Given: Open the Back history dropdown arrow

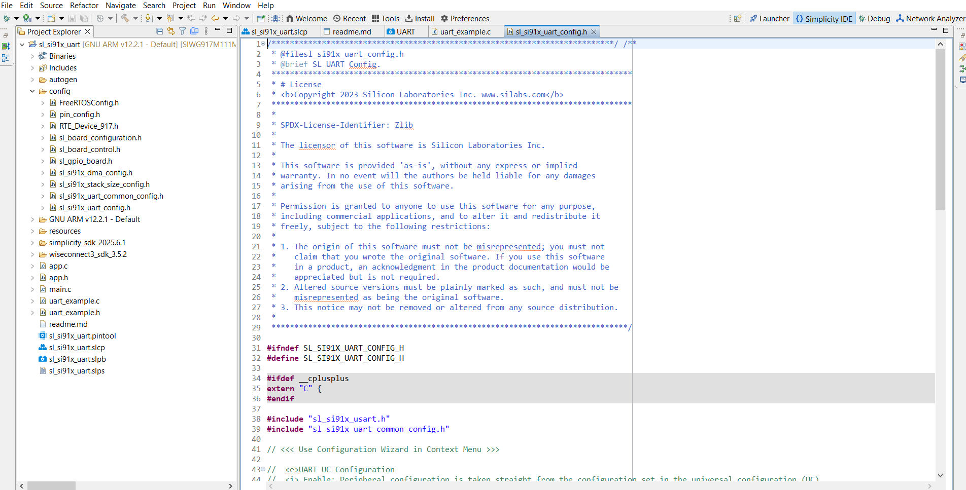Looking at the screenshot, I should coord(225,18).
